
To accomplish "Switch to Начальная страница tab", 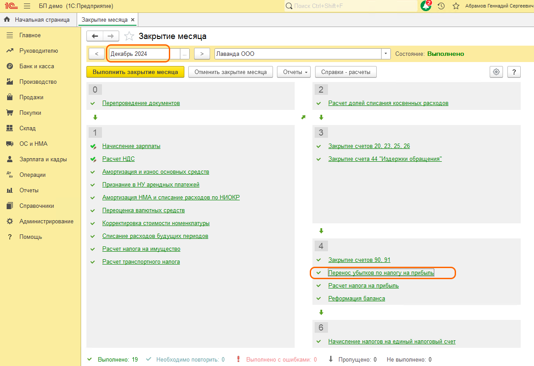I will point(38,20).
